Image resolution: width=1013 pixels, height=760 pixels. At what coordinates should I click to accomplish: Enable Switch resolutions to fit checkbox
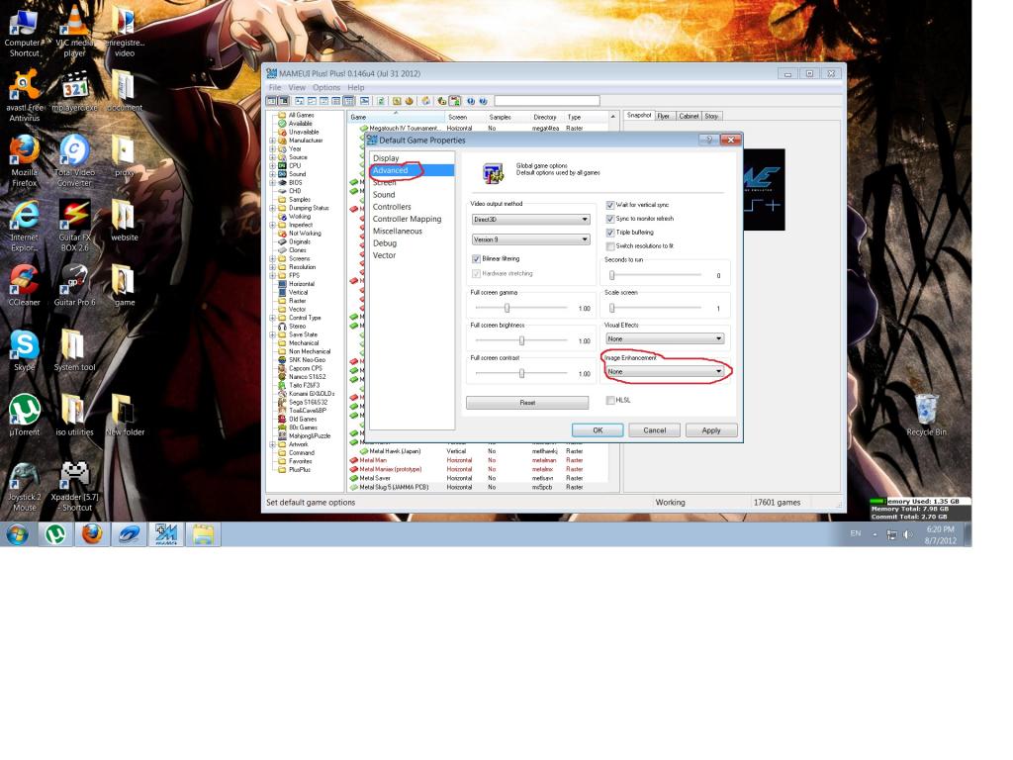click(609, 246)
